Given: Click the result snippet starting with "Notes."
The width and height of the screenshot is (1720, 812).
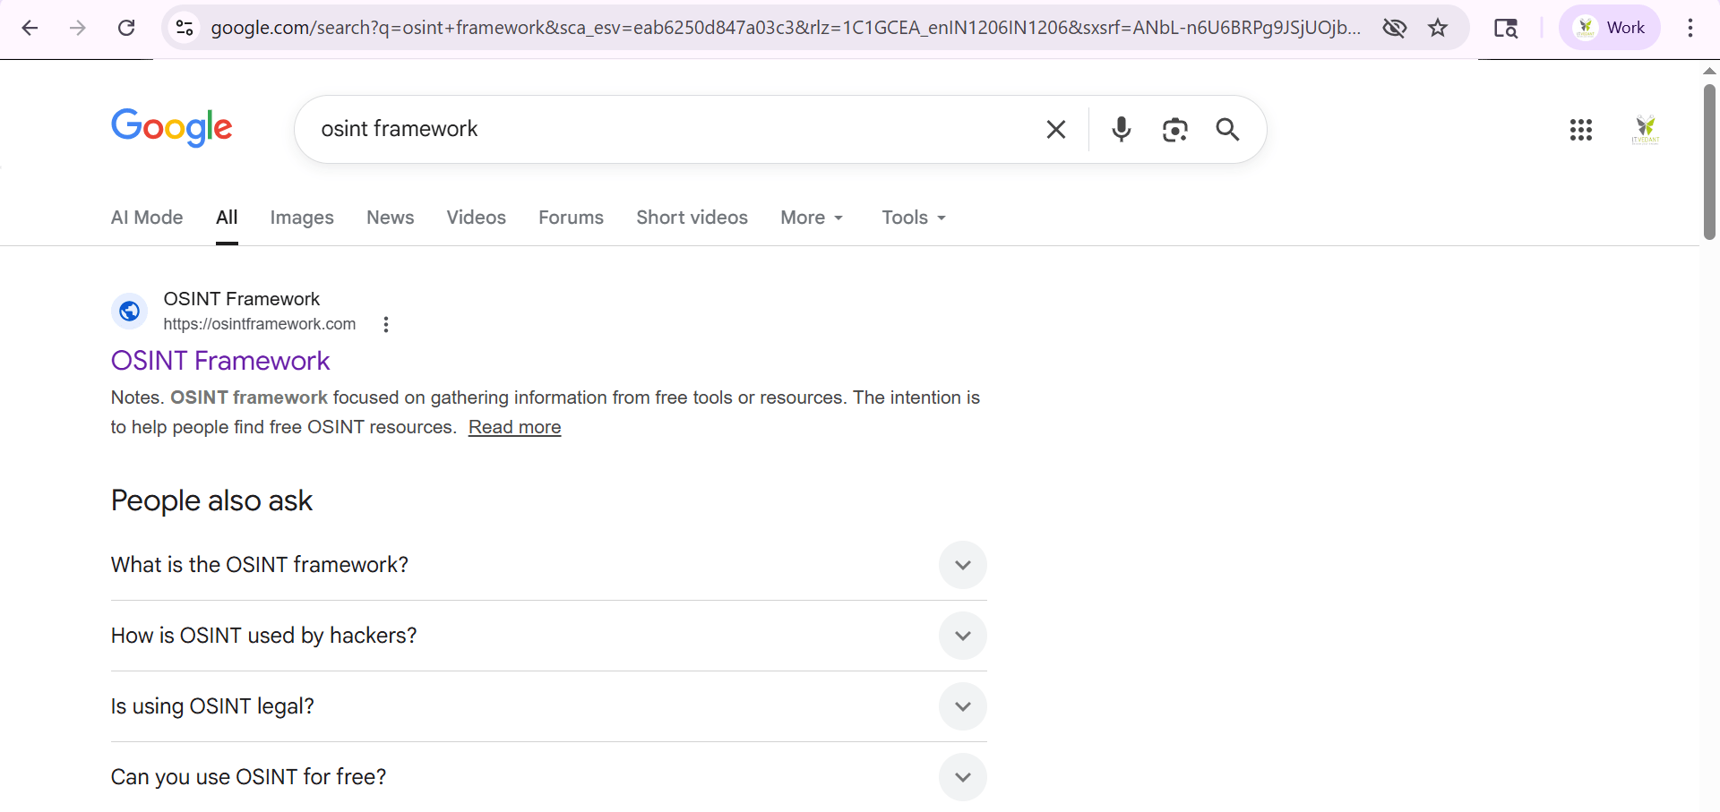Looking at the screenshot, I should (x=546, y=412).
